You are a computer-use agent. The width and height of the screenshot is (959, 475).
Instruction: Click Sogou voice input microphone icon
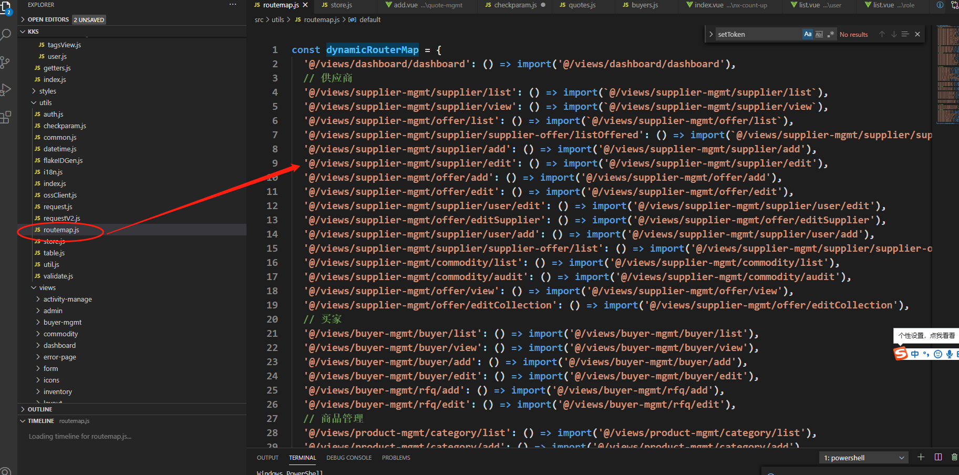(x=949, y=354)
